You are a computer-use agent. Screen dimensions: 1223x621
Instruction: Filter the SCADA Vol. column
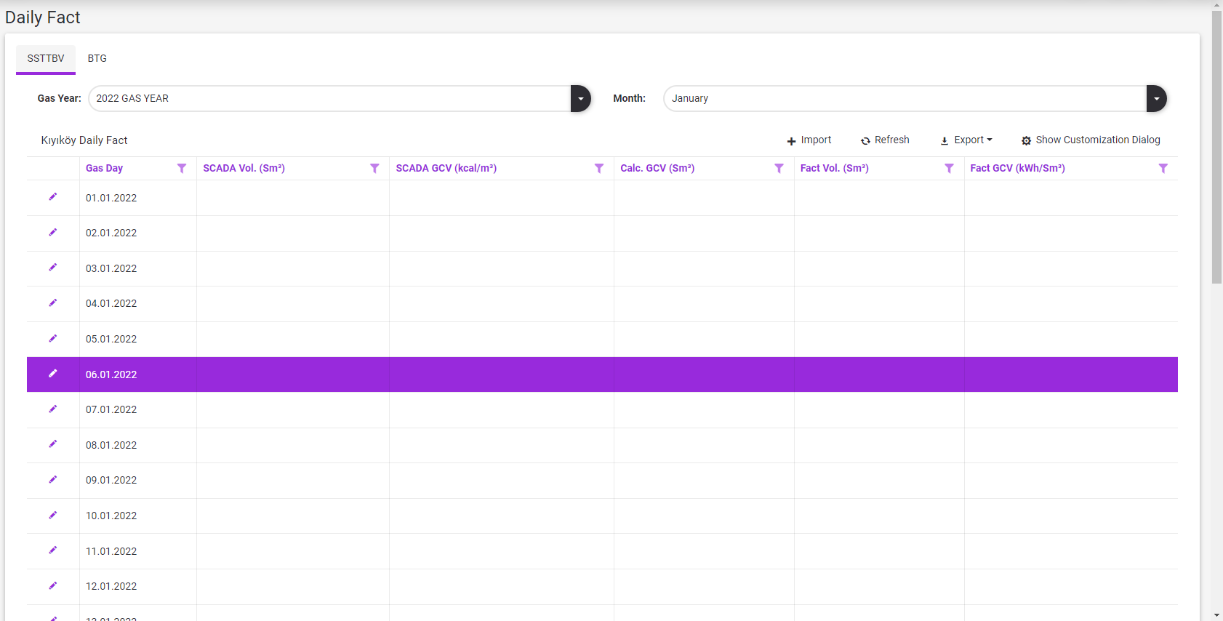point(374,169)
